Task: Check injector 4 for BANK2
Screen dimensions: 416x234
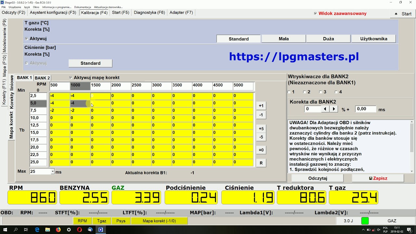Action: coord(336,92)
